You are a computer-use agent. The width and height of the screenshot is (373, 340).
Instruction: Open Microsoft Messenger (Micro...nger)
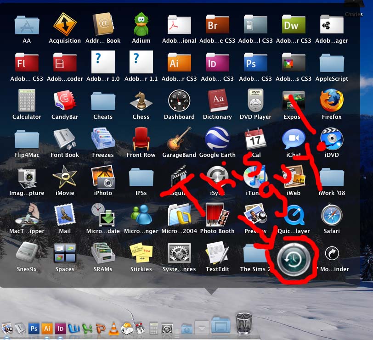tap(141, 215)
